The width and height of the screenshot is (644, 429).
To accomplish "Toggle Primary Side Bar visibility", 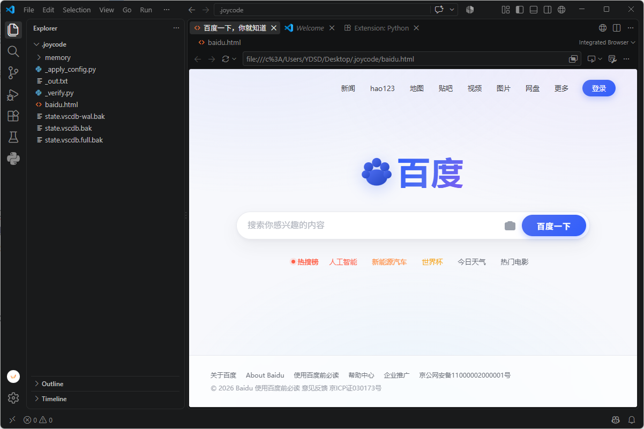I will [x=519, y=10].
